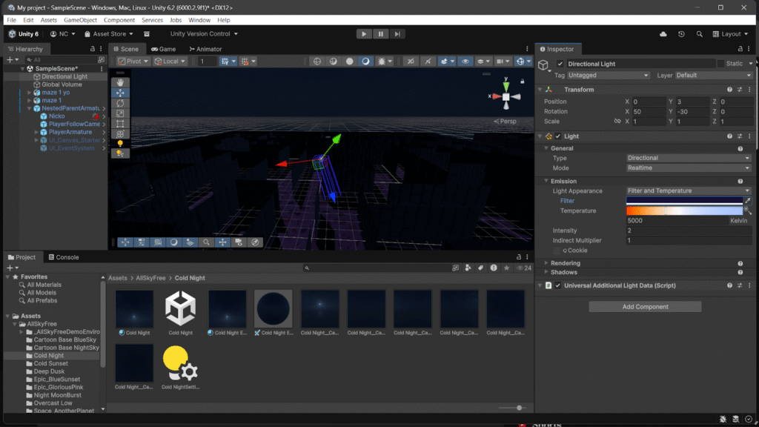Open the Light Appearance dropdown

point(688,191)
